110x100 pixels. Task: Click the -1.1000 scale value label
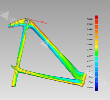90,72
